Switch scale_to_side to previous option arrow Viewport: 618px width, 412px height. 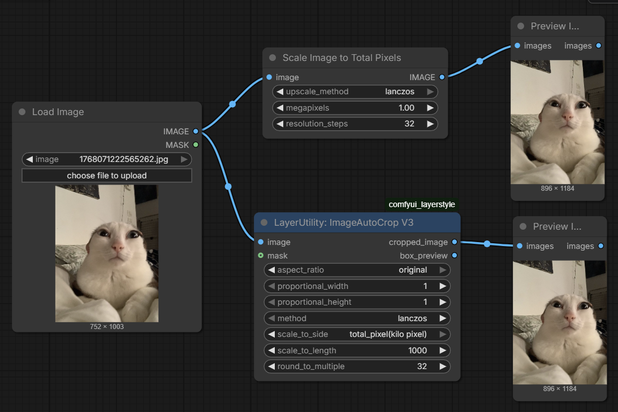click(x=271, y=334)
